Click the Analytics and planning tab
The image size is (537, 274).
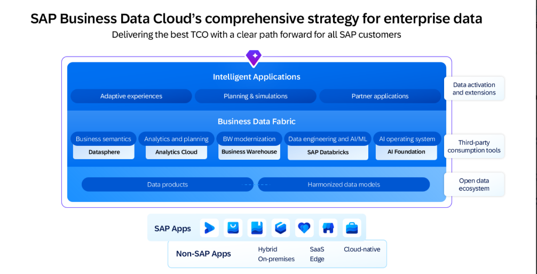[x=176, y=139]
